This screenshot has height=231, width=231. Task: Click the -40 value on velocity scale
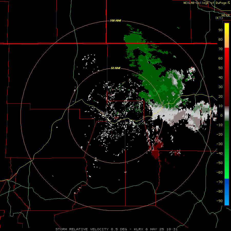[x=219, y=153]
